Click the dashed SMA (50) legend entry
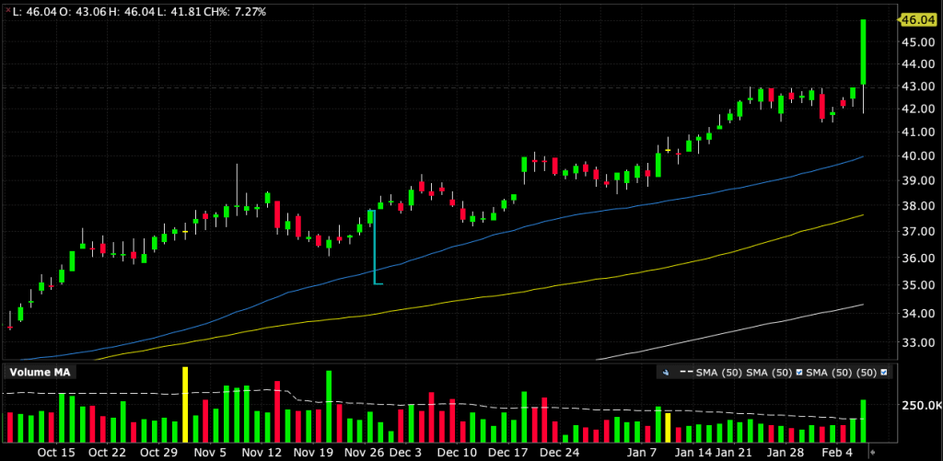Screen dimensions: 943x461 coord(710,373)
